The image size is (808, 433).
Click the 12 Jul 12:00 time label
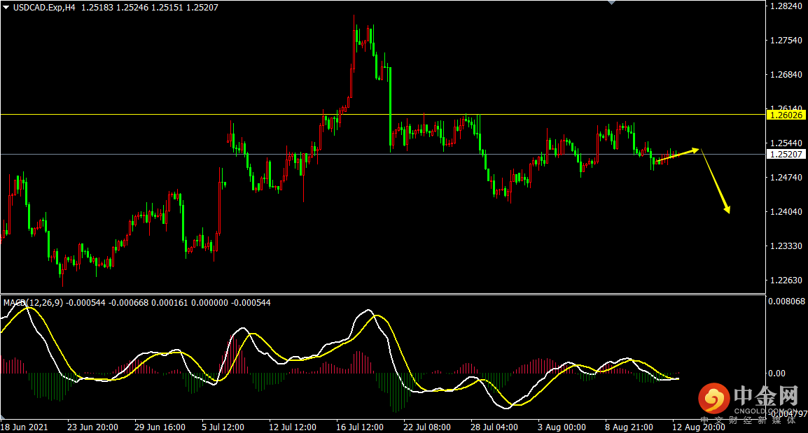[293, 427]
